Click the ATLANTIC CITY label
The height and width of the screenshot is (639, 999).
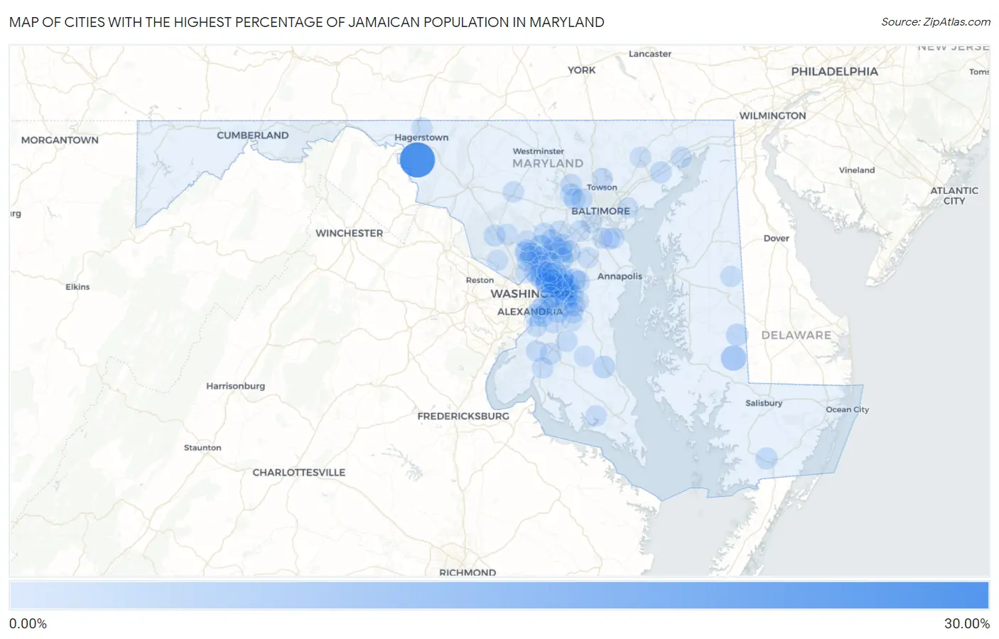954,195
